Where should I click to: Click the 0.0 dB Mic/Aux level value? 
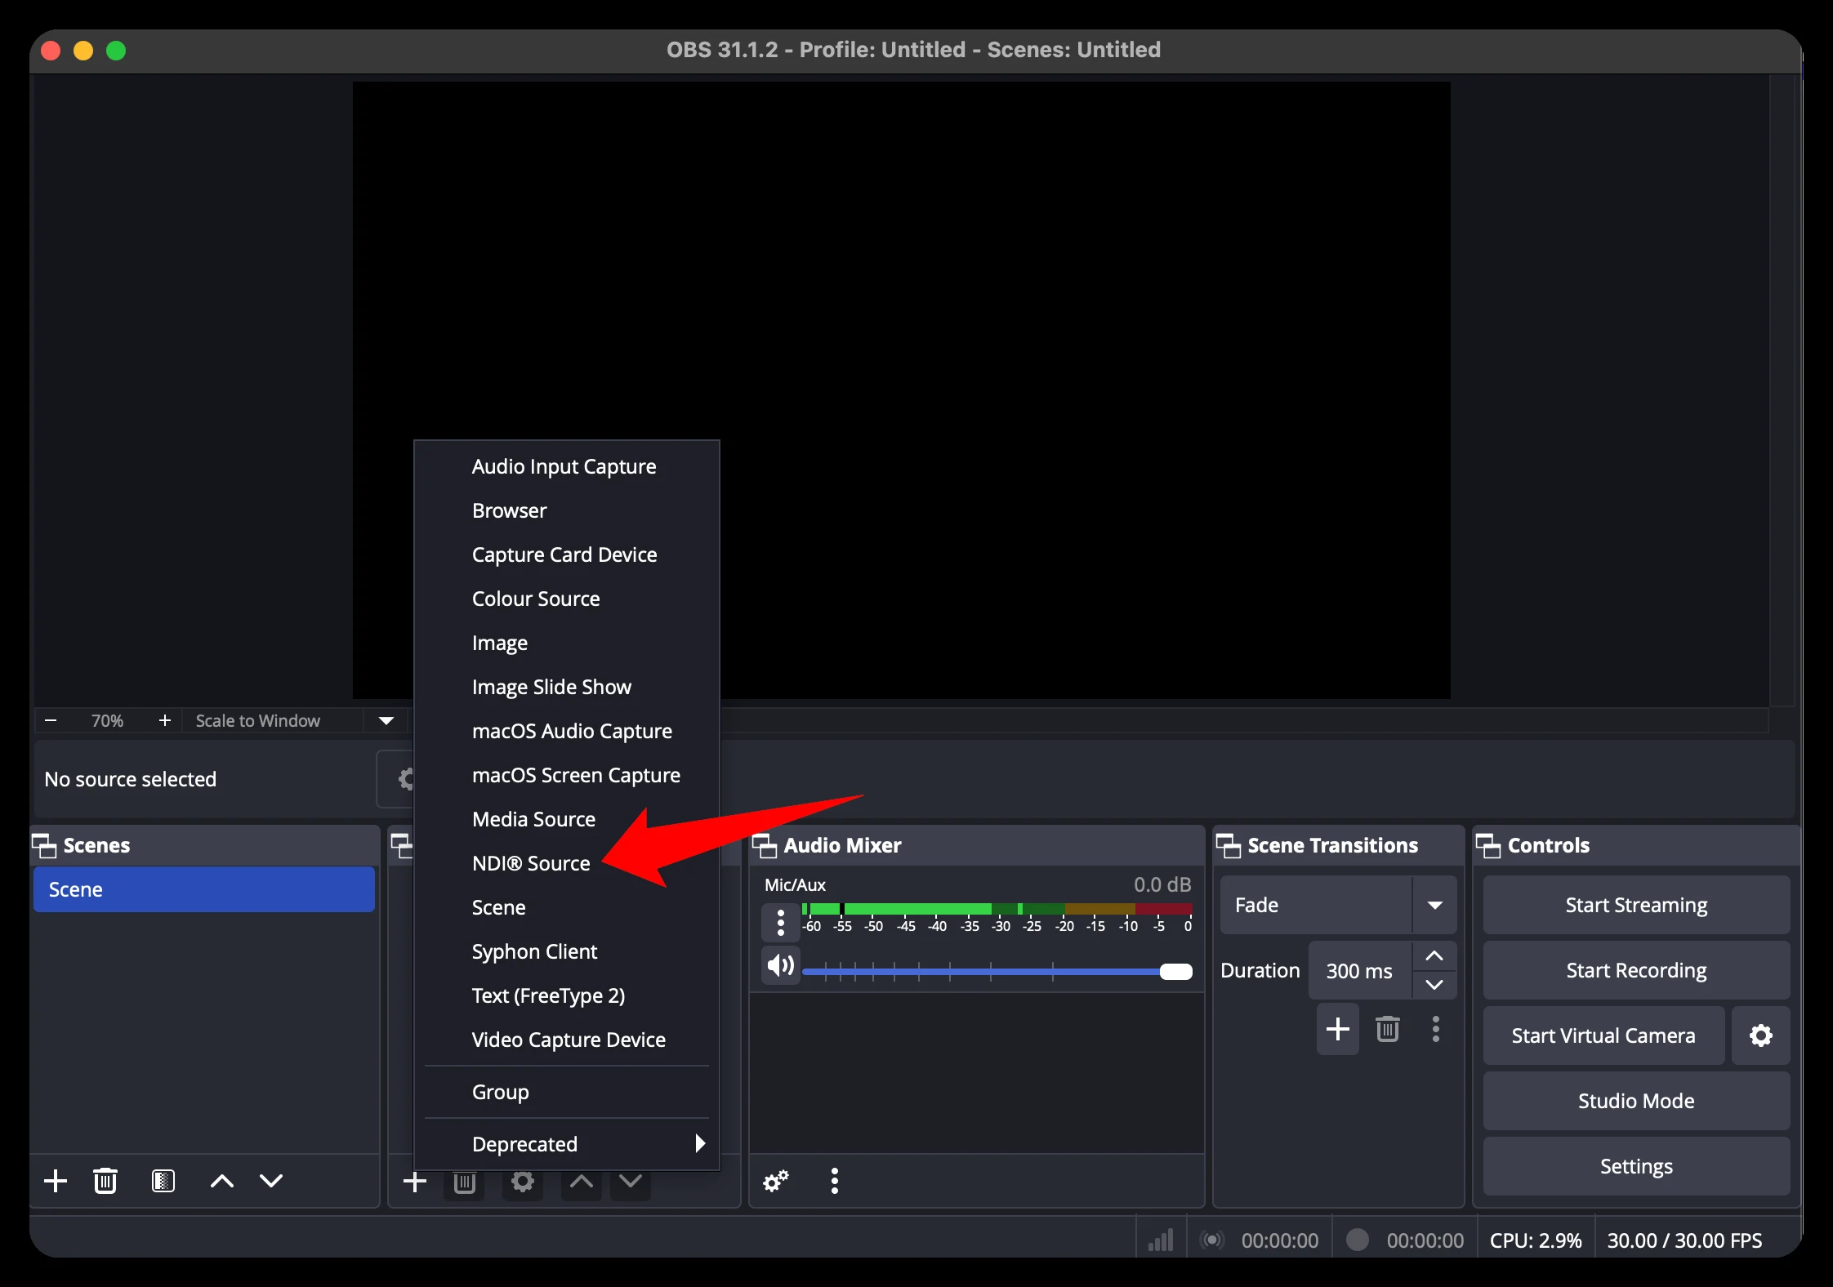click(x=1162, y=884)
